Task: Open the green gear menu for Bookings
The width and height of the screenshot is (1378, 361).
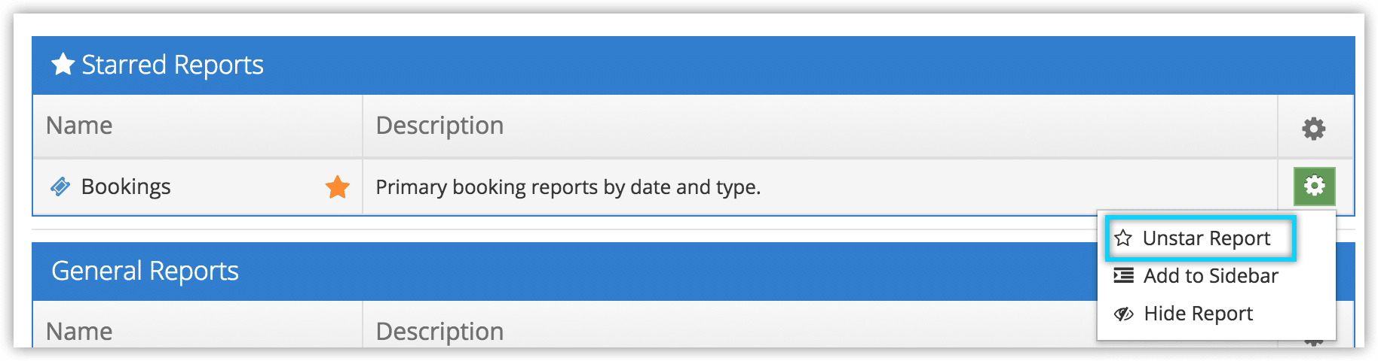Action: coord(1315,186)
